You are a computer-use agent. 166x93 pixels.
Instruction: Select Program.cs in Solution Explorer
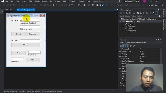pos(132,31)
